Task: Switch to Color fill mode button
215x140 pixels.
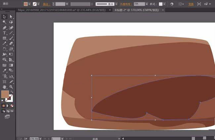Action: 4,106
